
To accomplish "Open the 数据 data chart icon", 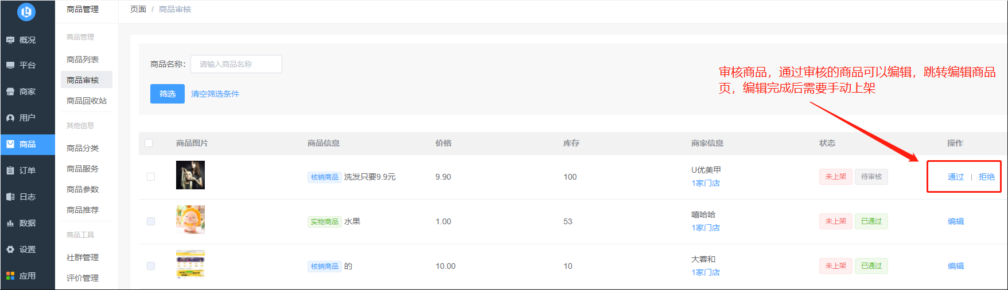I will click(x=10, y=223).
